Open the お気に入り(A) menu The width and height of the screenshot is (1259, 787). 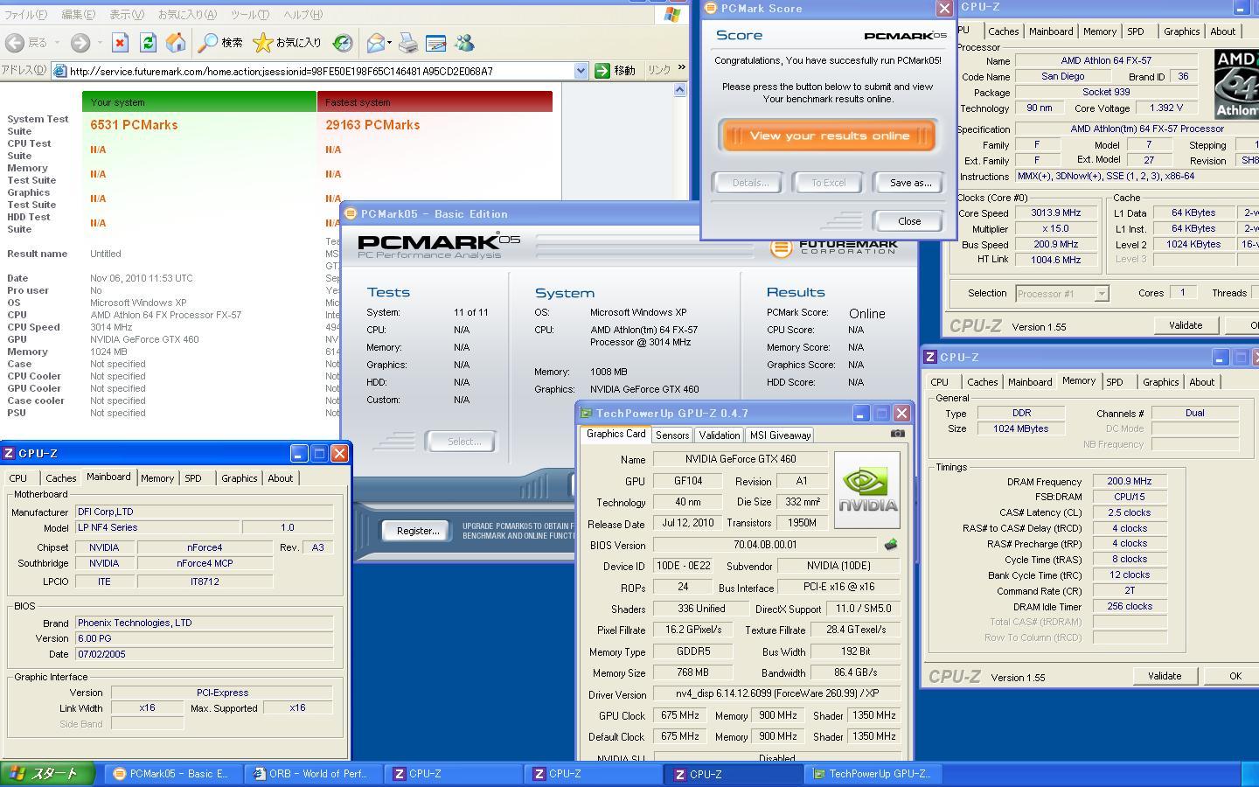[187, 15]
